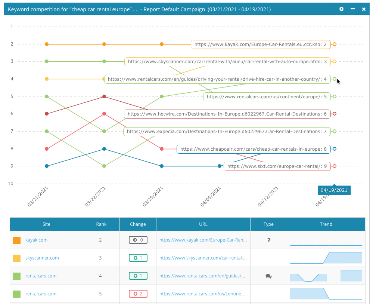Select the highlighted 04/19/2021 date marker
This screenshot has width=373, height=304.
click(x=334, y=190)
